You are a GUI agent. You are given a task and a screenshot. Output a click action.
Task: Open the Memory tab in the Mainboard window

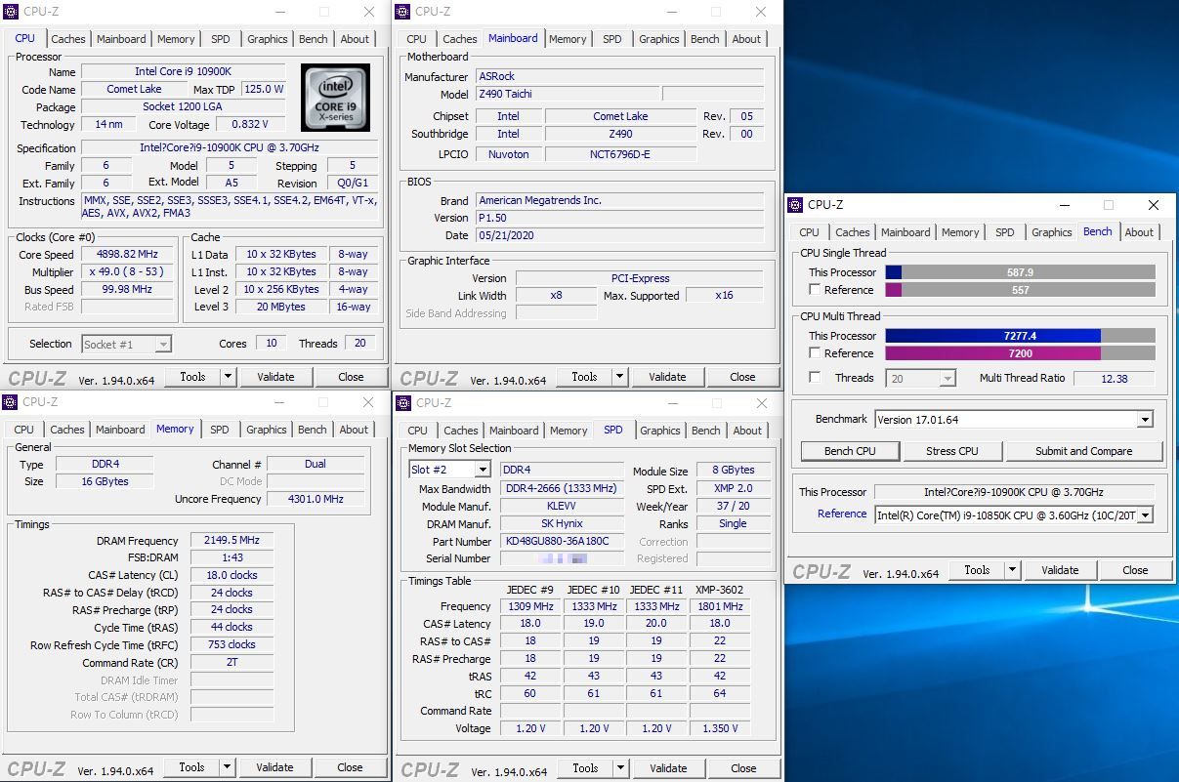pyautogui.click(x=568, y=39)
